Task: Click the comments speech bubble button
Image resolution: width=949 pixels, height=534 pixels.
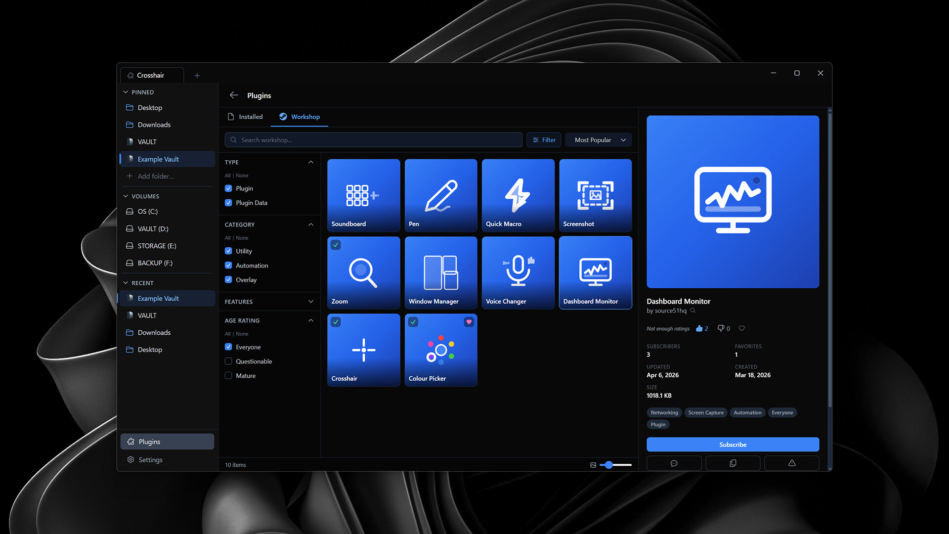Action: click(x=674, y=463)
